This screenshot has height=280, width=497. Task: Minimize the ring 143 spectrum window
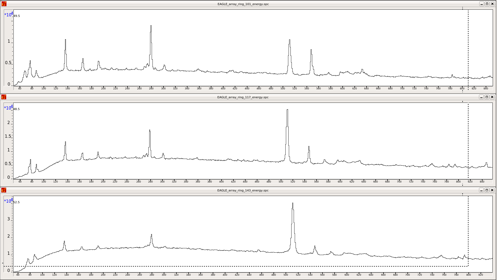coord(481,190)
